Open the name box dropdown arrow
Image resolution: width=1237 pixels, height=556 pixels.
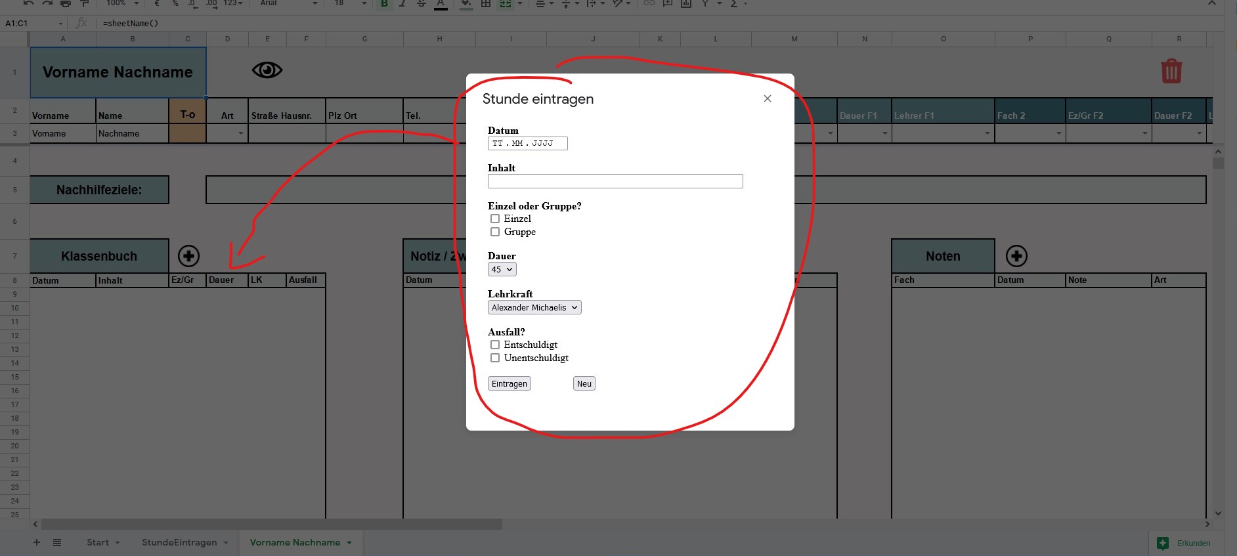(60, 24)
